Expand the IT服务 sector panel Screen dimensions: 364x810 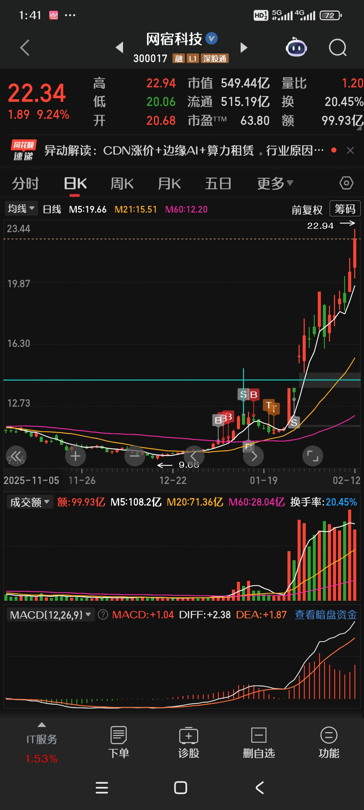tap(41, 742)
